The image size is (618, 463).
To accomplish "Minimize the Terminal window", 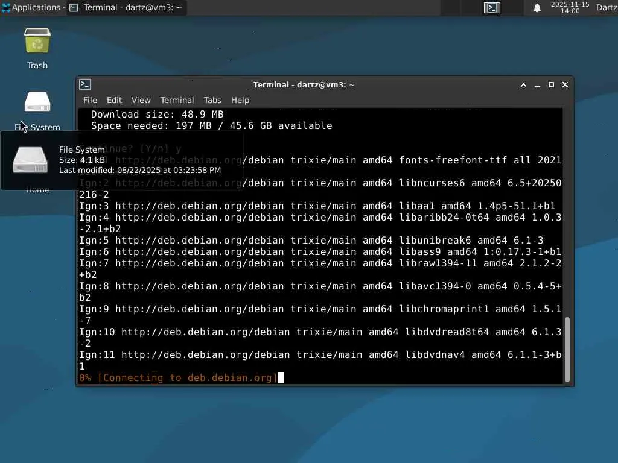I will [537, 85].
